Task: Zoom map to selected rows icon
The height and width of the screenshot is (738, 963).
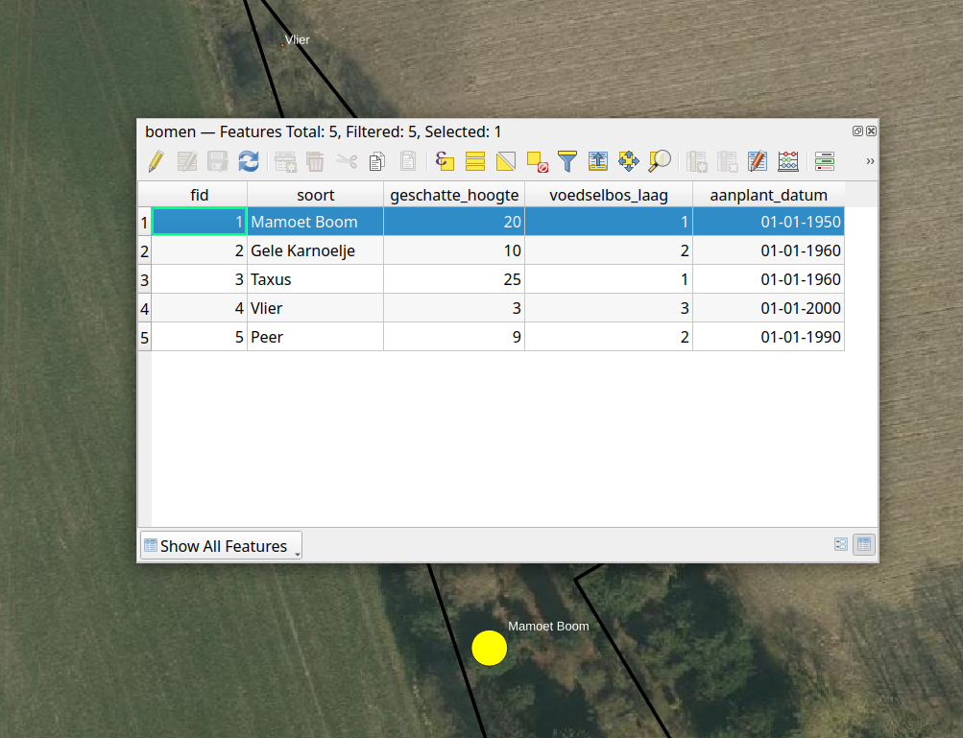Action: click(660, 161)
